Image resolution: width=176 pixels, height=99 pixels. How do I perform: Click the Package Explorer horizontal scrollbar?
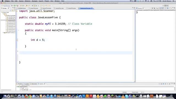pos(6,90)
